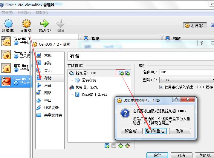The width and height of the screenshot is (214, 158).
Task: Click the settings window help question-mark button
Action: tap(201, 43)
